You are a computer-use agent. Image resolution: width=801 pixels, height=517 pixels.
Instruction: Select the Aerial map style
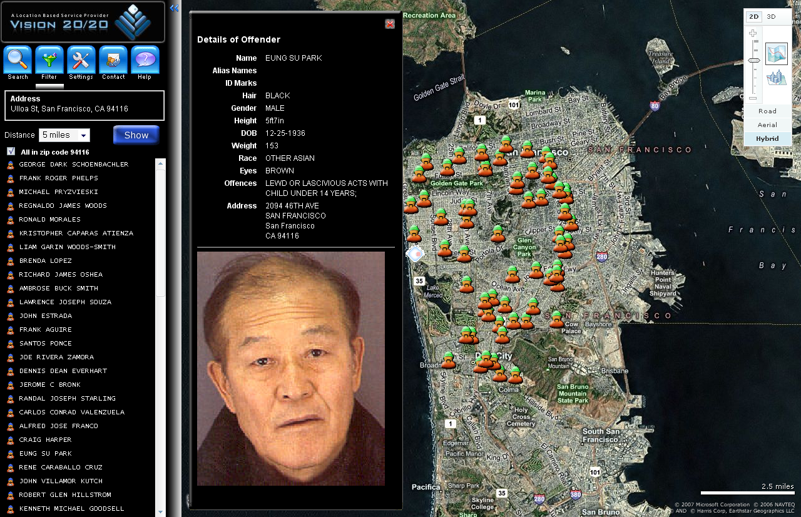click(767, 125)
